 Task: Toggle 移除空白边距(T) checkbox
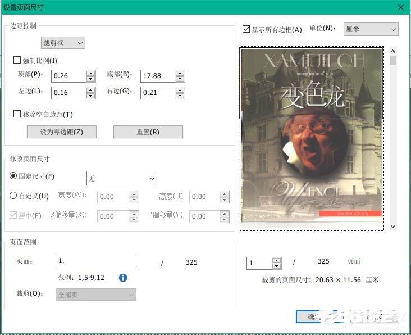[x=17, y=114]
